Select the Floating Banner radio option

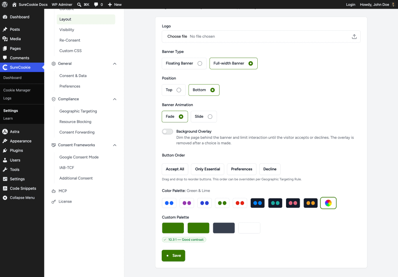point(184,64)
